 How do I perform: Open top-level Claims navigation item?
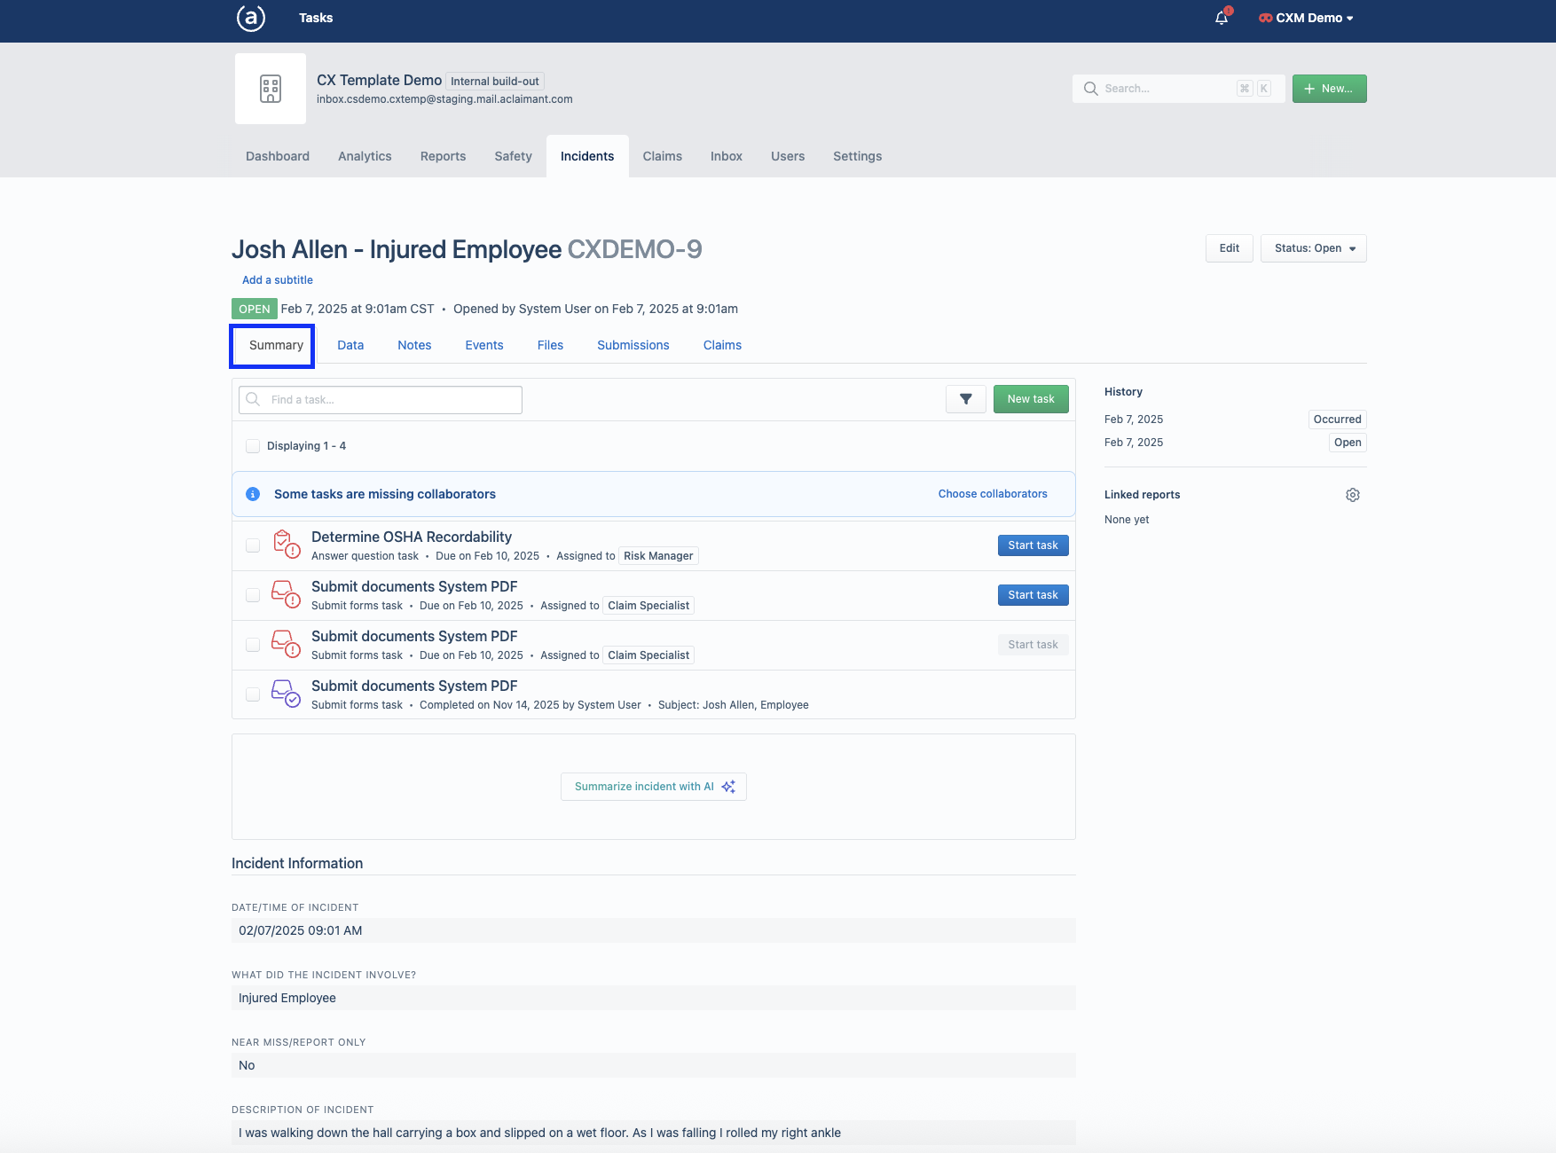663,156
